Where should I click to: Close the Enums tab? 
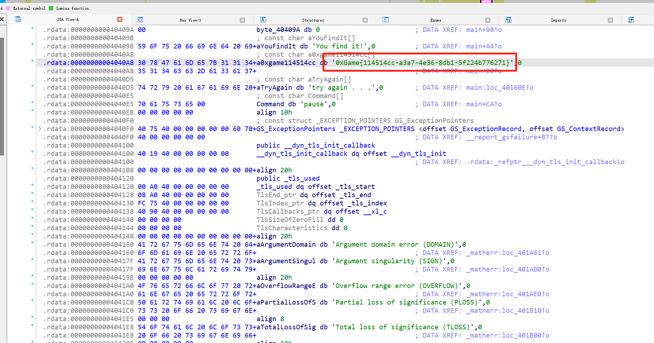pos(488,20)
